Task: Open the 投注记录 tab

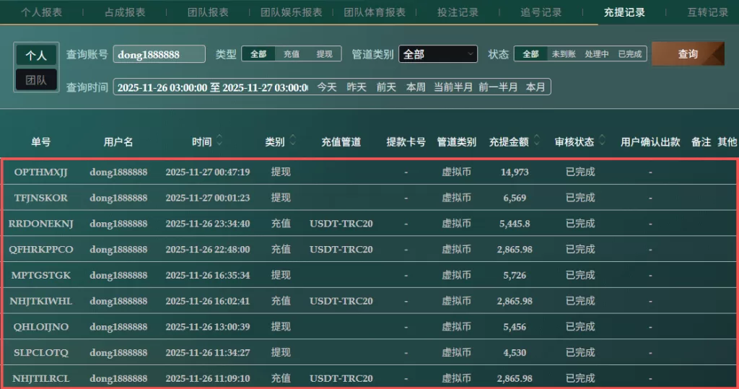Action: 458,12
